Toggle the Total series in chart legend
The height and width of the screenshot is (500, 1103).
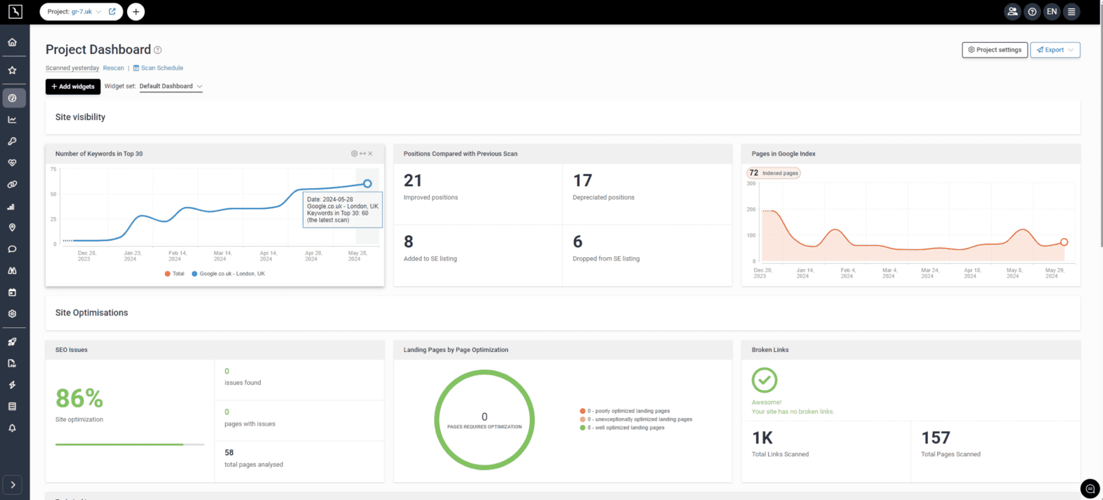pos(175,274)
